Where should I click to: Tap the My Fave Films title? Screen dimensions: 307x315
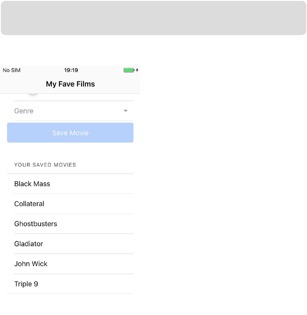(x=70, y=84)
